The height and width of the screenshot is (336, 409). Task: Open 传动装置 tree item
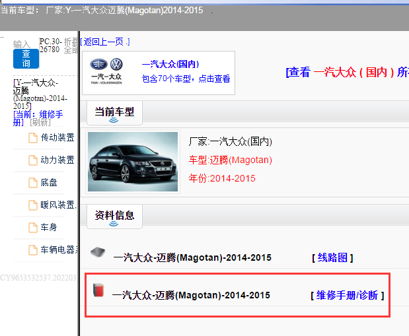(57, 137)
